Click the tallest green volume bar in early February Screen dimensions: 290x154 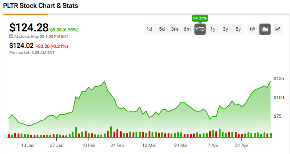pos(76,132)
